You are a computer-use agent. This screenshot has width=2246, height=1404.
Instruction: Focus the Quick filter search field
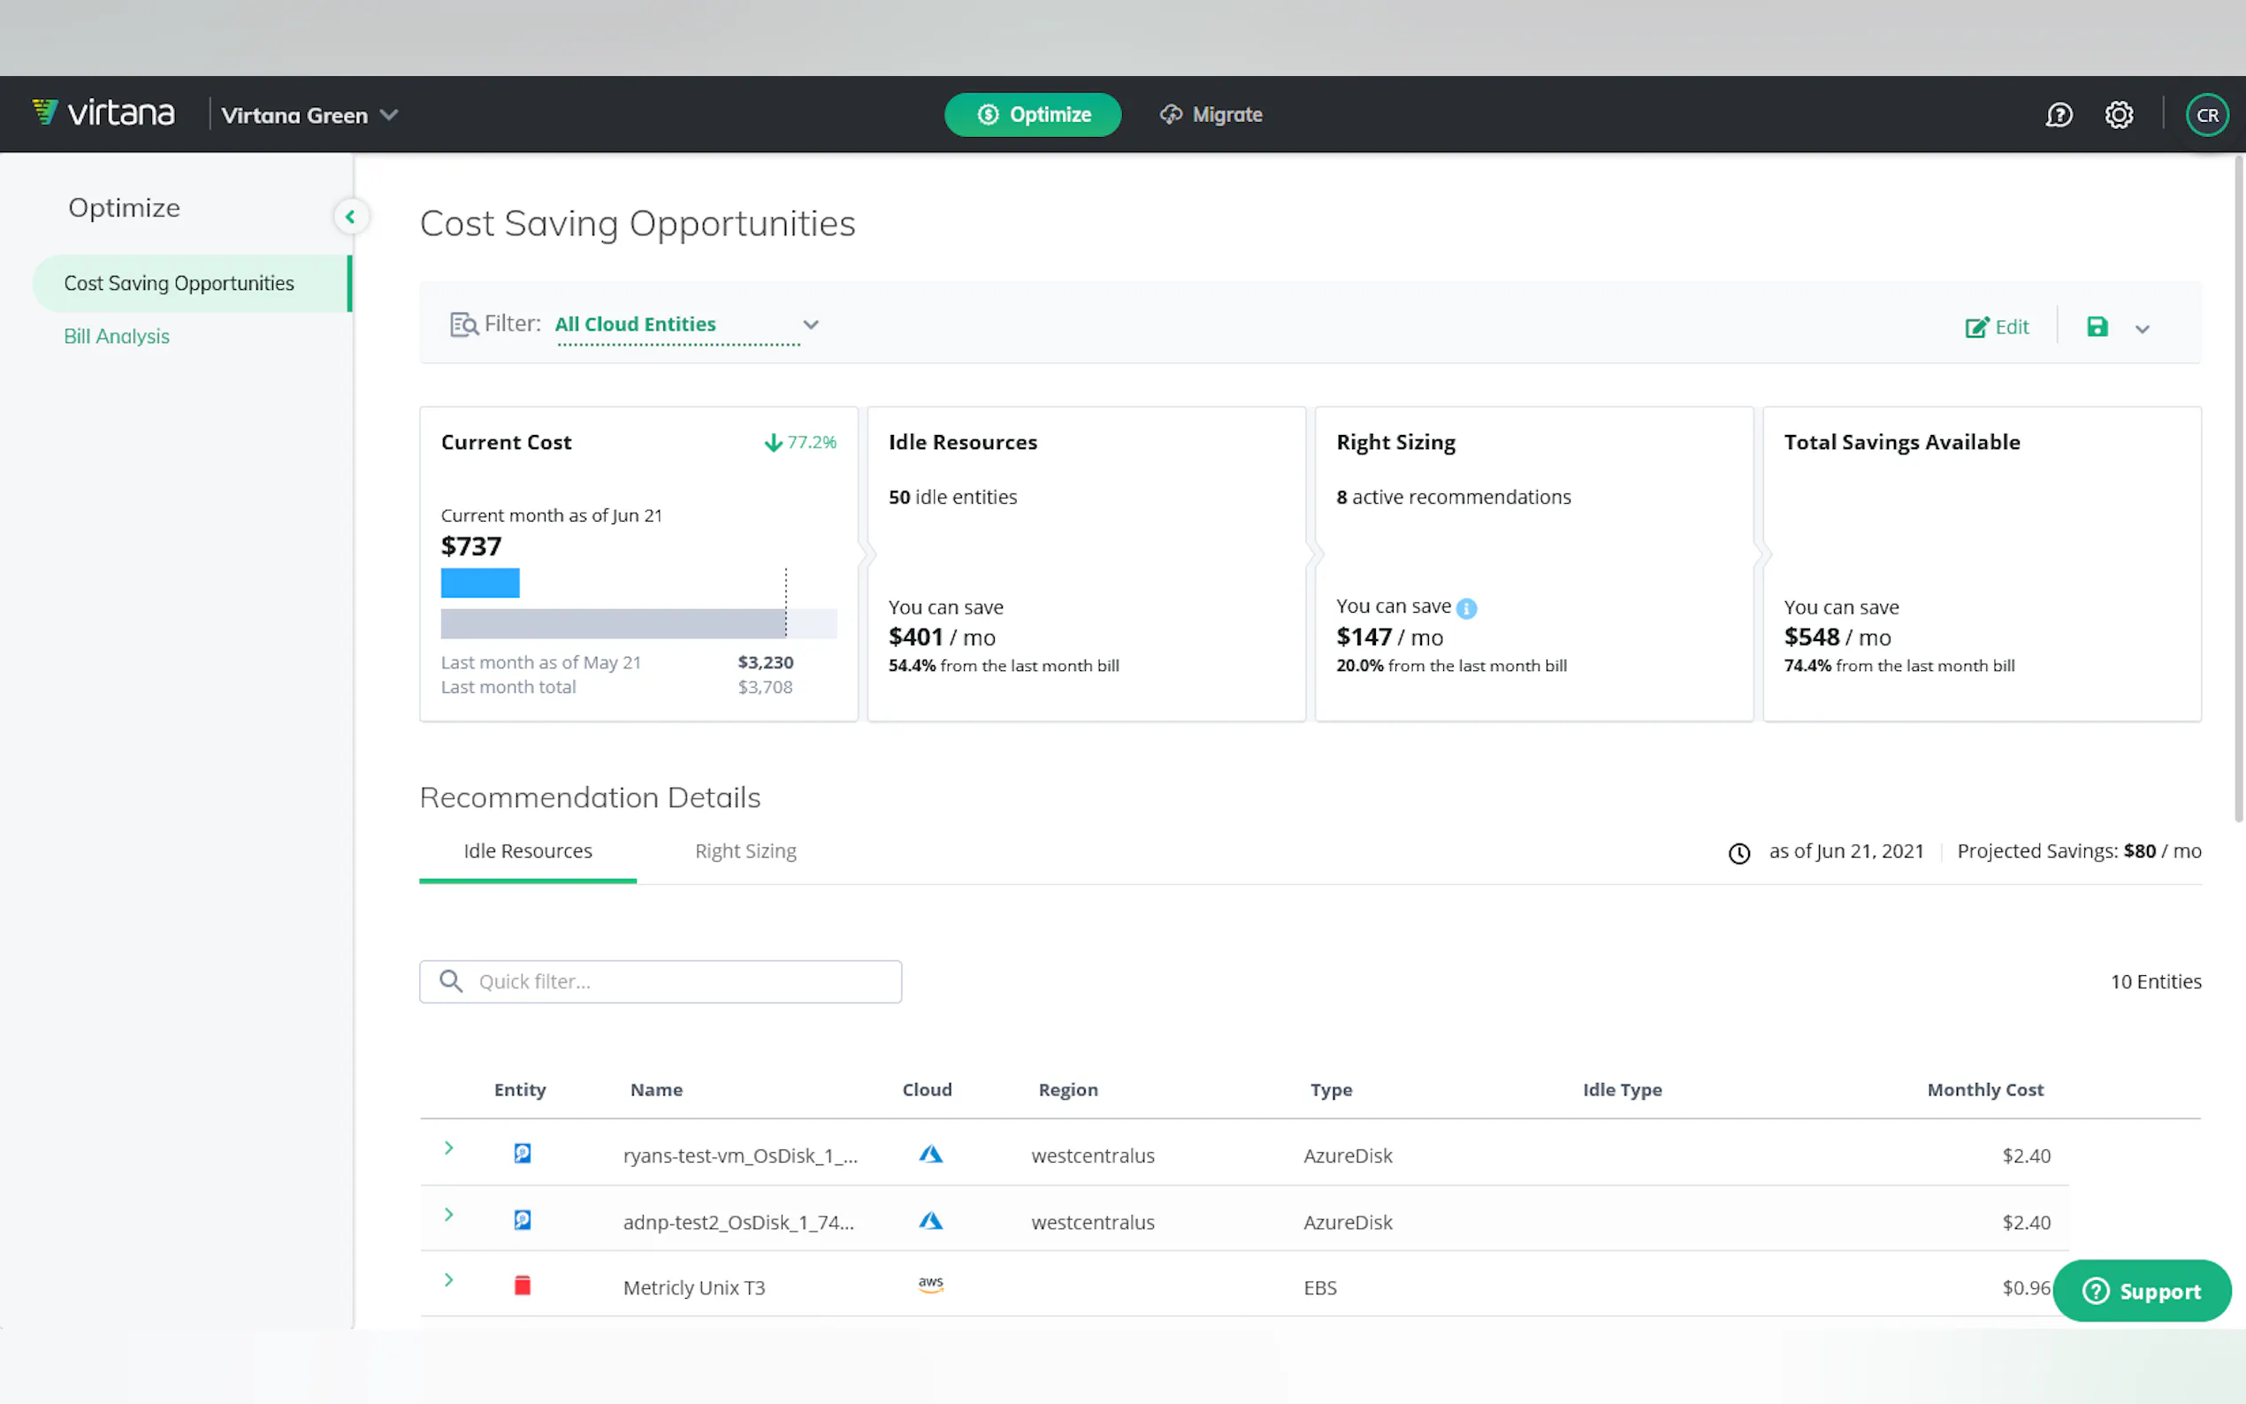pos(661,981)
